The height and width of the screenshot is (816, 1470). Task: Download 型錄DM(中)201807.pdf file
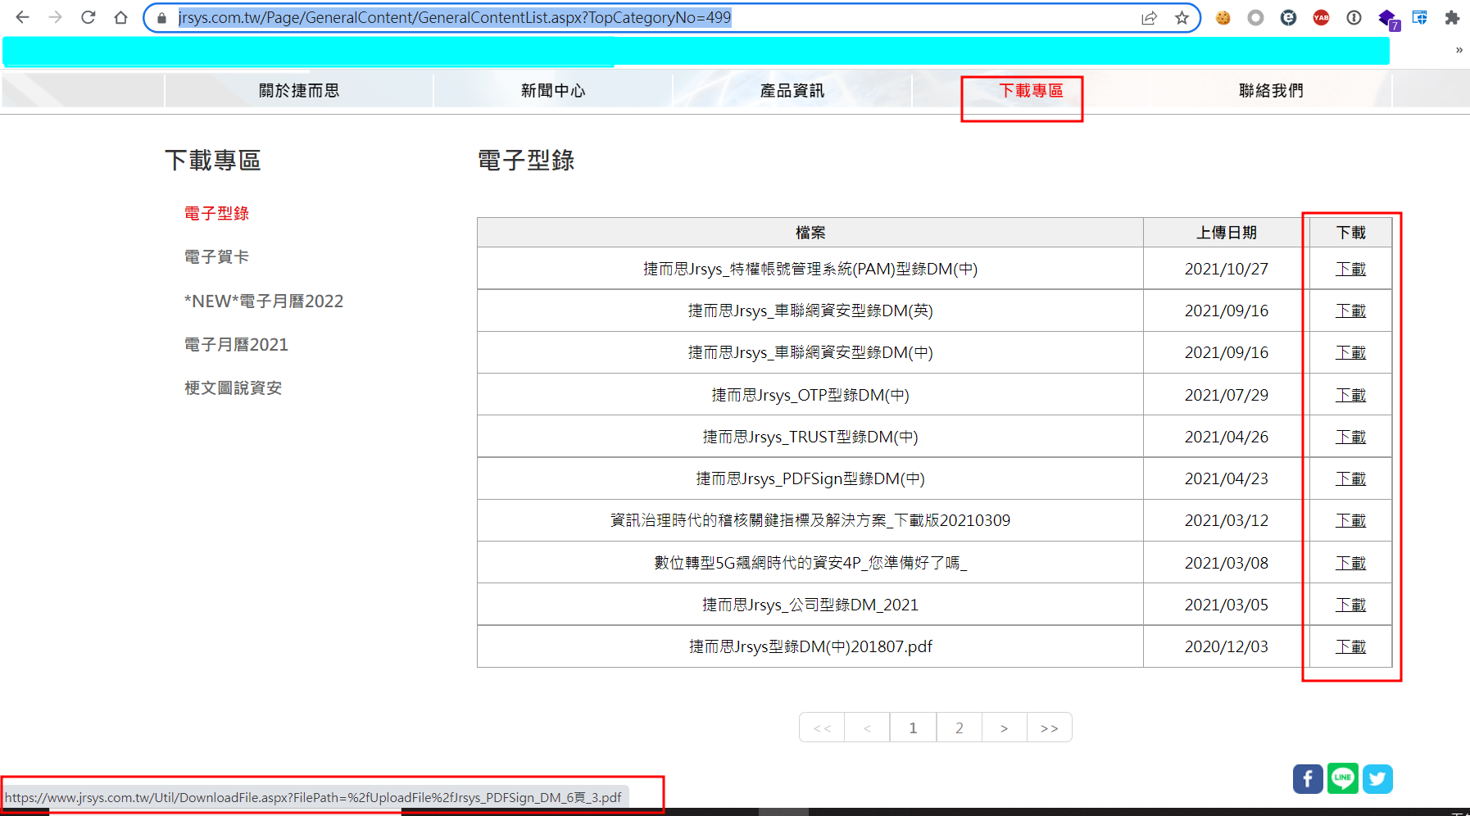click(1350, 646)
